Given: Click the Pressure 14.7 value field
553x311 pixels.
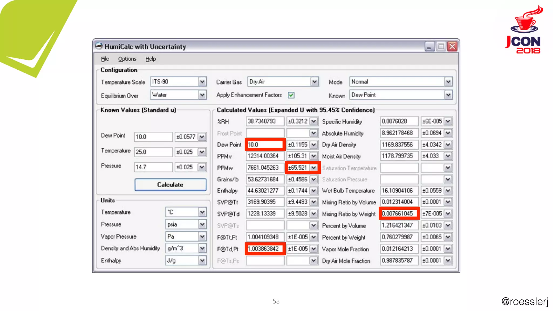Looking at the screenshot, I should pos(153,167).
